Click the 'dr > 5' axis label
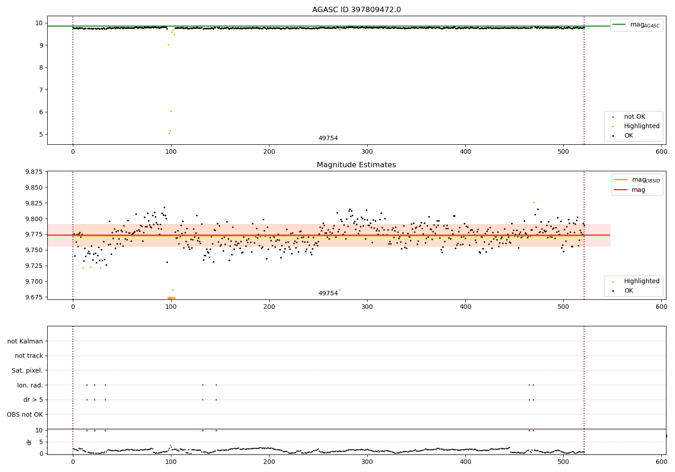 (33, 400)
